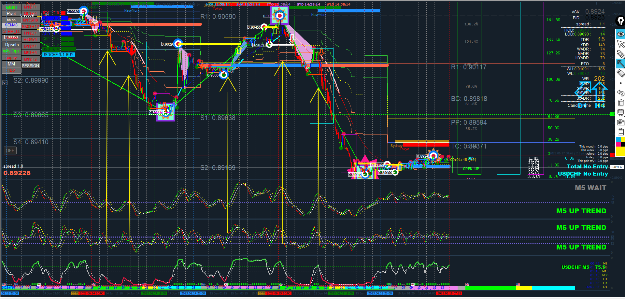Viewport: 625px width, 299px height.
Task: Click the USDCHF 3.1 BUY label
Action: click(58, 55)
